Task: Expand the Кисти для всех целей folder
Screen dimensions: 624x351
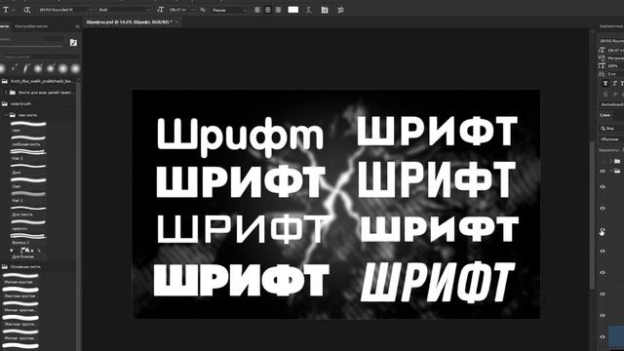Action: [x=6, y=93]
